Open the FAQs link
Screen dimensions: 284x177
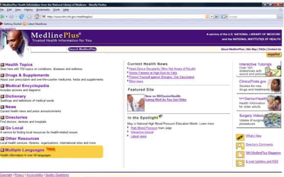(x=262, y=49)
